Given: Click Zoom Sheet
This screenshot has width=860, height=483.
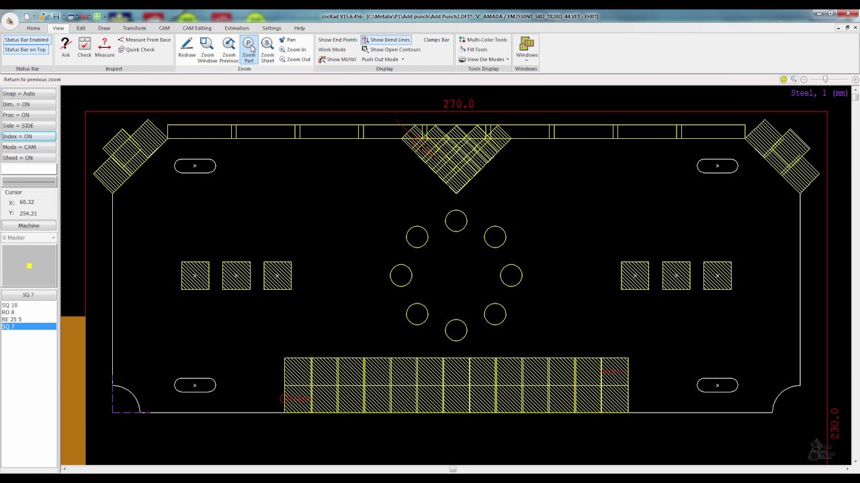Looking at the screenshot, I should click(267, 50).
